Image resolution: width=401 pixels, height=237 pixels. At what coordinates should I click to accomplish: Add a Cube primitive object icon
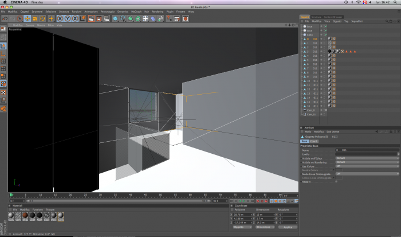[x=115, y=18]
